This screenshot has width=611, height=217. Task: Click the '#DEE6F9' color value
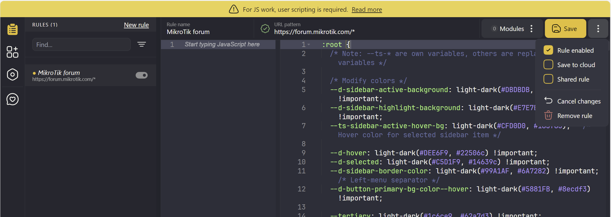434,153
